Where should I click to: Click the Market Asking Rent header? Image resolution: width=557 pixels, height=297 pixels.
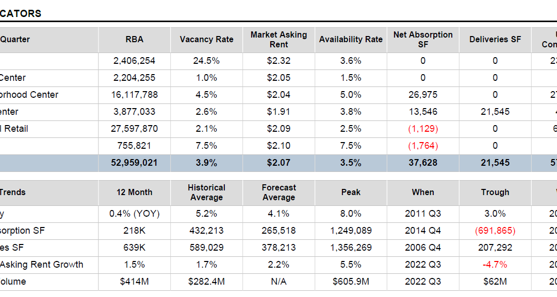coord(278,40)
